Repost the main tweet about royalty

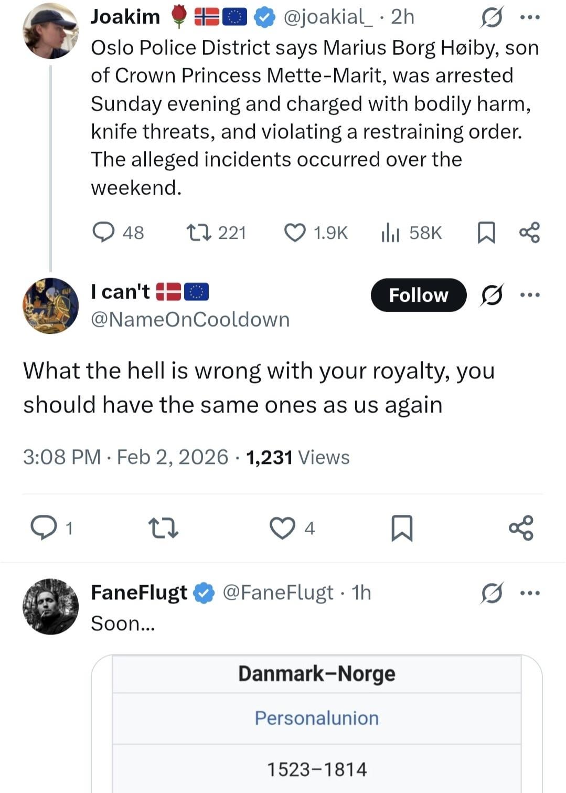click(x=163, y=527)
